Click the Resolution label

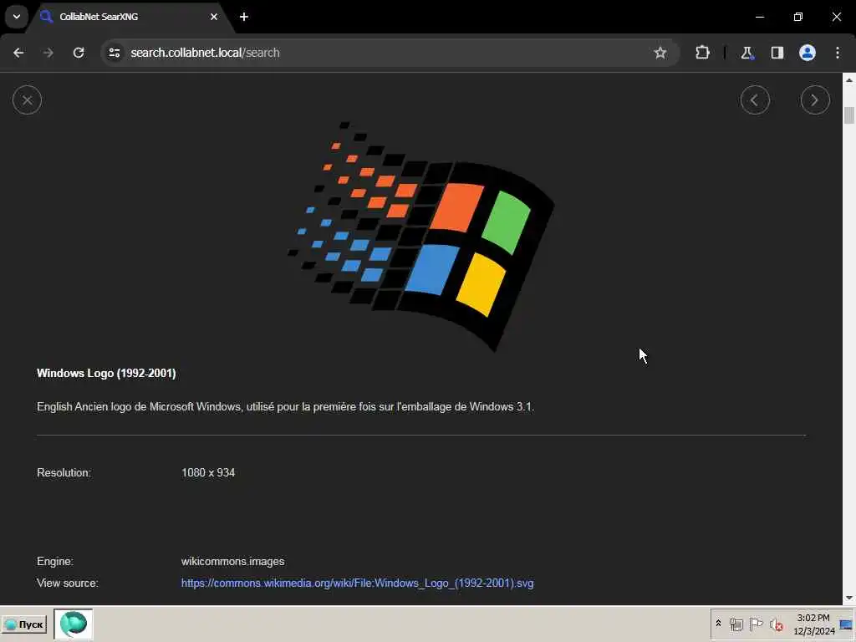(x=64, y=473)
